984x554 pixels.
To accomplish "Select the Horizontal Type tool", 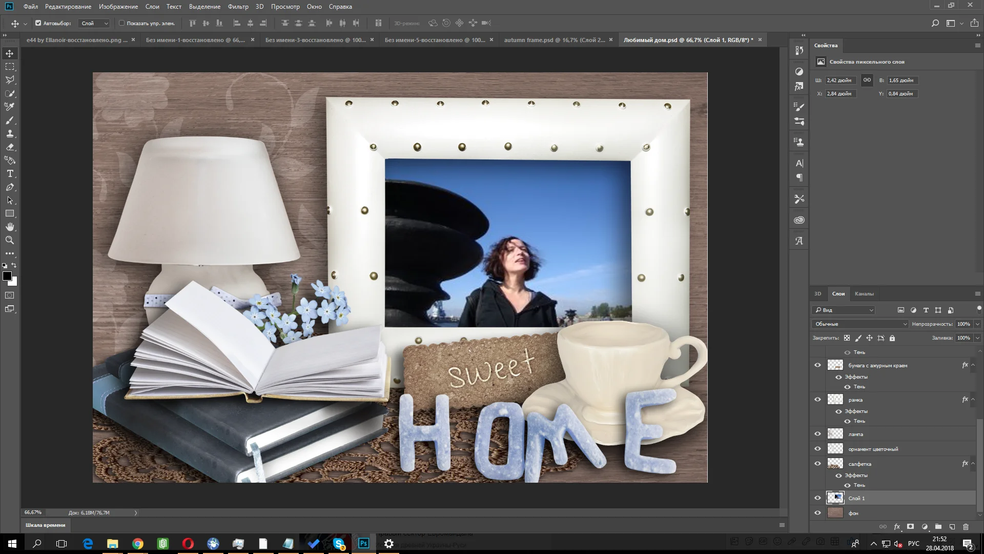I will coord(10,174).
